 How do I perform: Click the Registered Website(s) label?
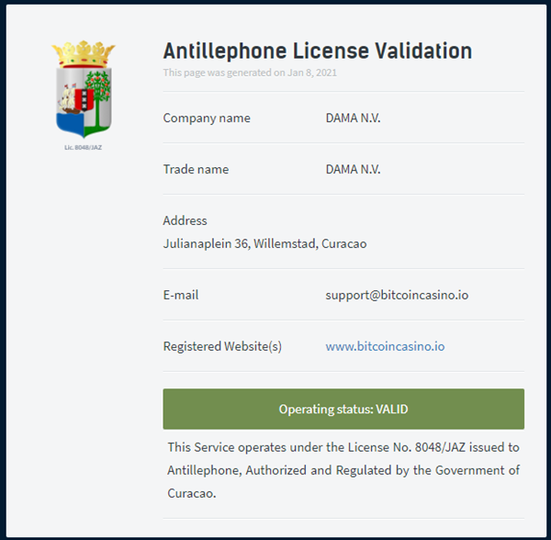click(222, 346)
